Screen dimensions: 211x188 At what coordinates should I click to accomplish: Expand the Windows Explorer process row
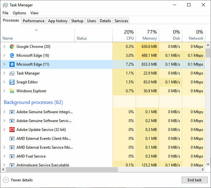click(x=4, y=91)
